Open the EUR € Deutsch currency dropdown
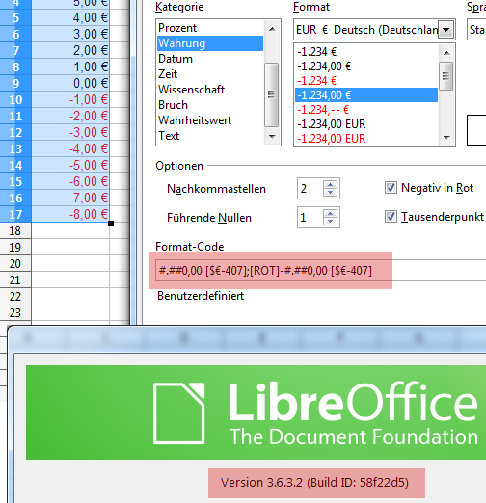486x503 pixels. (x=445, y=30)
